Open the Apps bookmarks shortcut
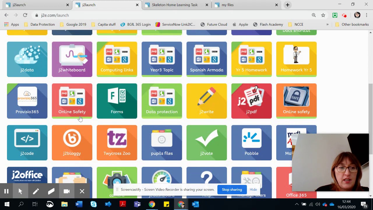 click(x=12, y=24)
